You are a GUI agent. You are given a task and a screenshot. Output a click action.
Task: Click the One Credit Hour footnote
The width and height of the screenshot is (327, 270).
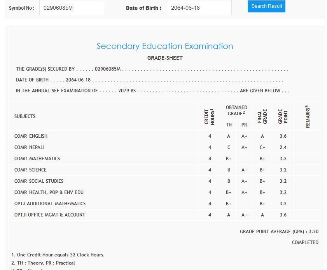(x=58, y=255)
